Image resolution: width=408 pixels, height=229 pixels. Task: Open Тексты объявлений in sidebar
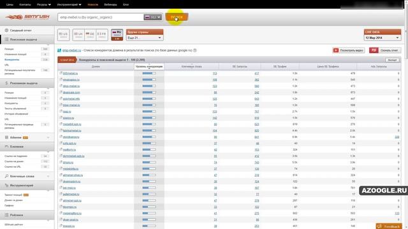[x=15, y=109]
